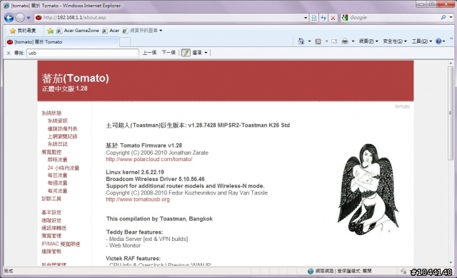This screenshot has height=278, width=457.
Task: Click the tomato favicon in address bar
Action: (39, 18)
